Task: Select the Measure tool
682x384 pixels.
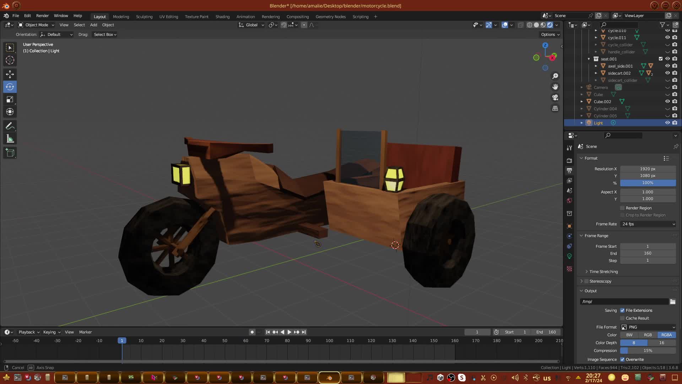Action: pyautogui.click(x=10, y=139)
